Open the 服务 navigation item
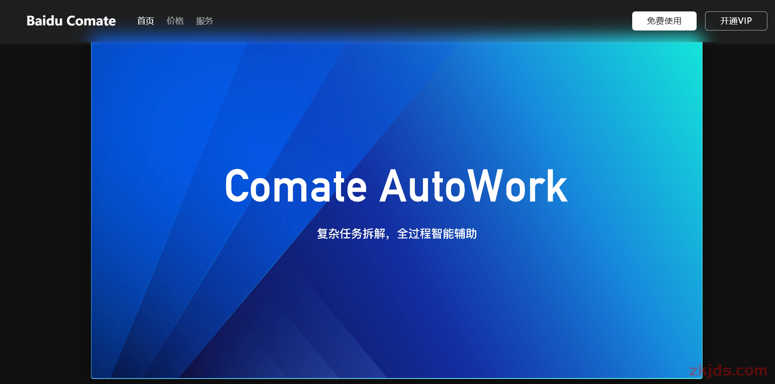The image size is (775, 384). pyautogui.click(x=205, y=21)
